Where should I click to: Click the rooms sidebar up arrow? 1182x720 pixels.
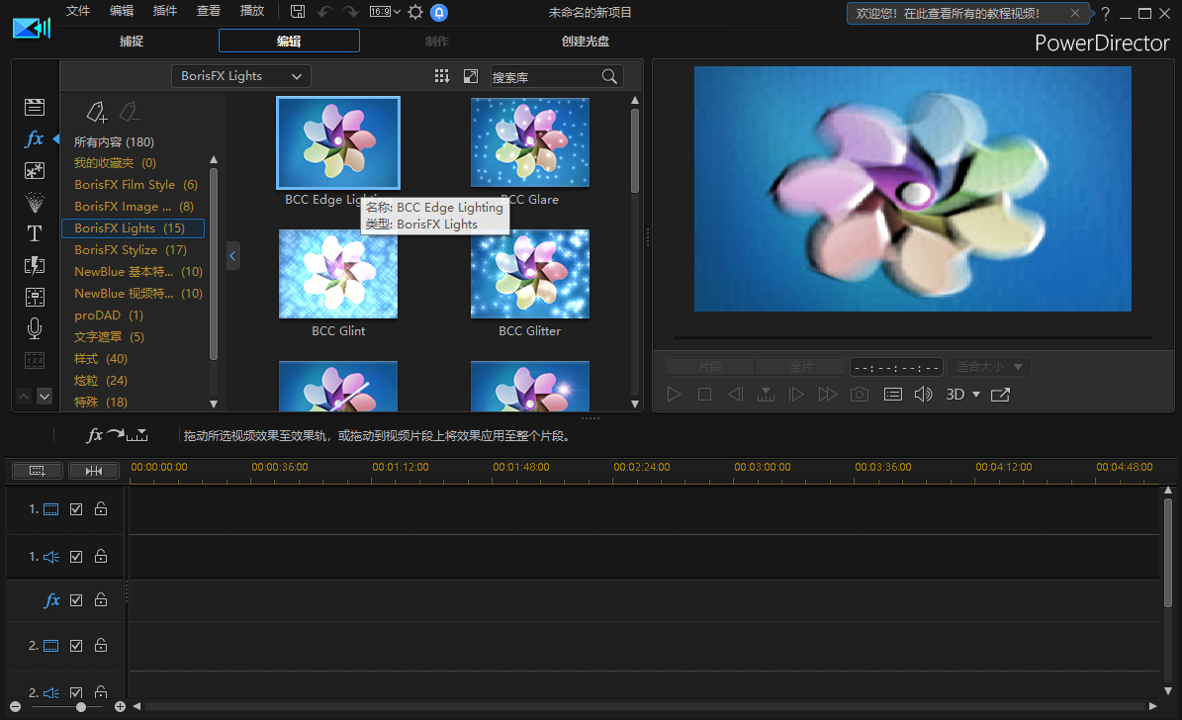tap(24, 396)
